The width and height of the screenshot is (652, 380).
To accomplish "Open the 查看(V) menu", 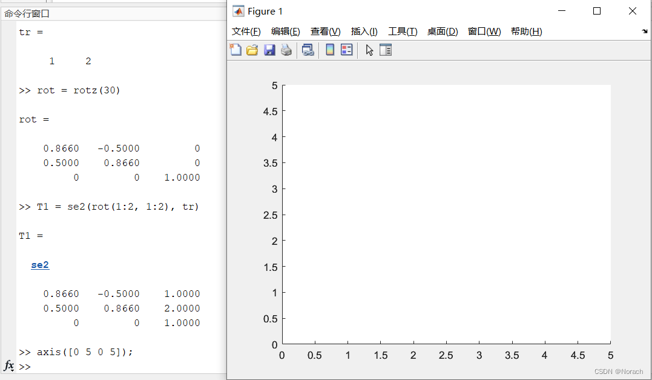I will pos(325,32).
